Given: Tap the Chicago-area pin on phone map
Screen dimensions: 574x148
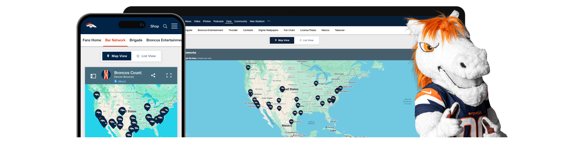Looking at the screenshot, I should click(x=147, y=107).
